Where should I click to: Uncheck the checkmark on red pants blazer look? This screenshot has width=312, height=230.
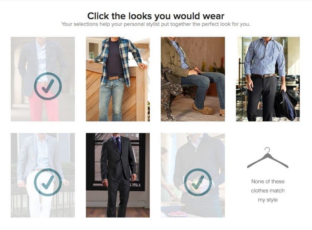[x=48, y=86]
